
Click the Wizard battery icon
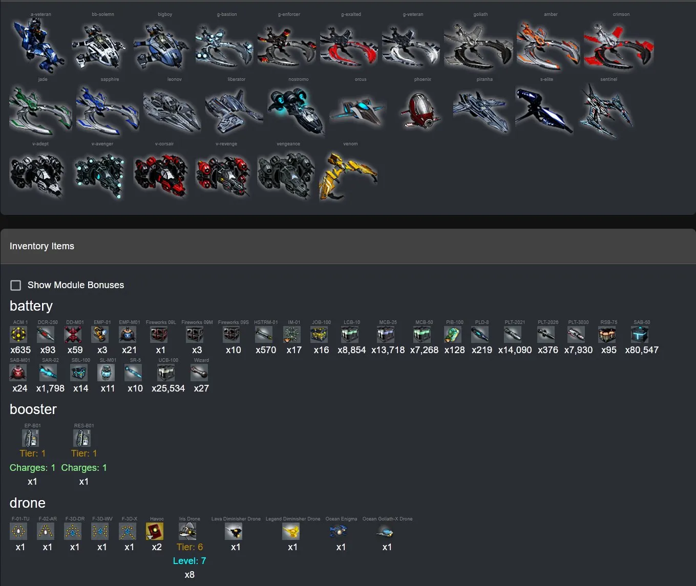(x=200, y=373)
